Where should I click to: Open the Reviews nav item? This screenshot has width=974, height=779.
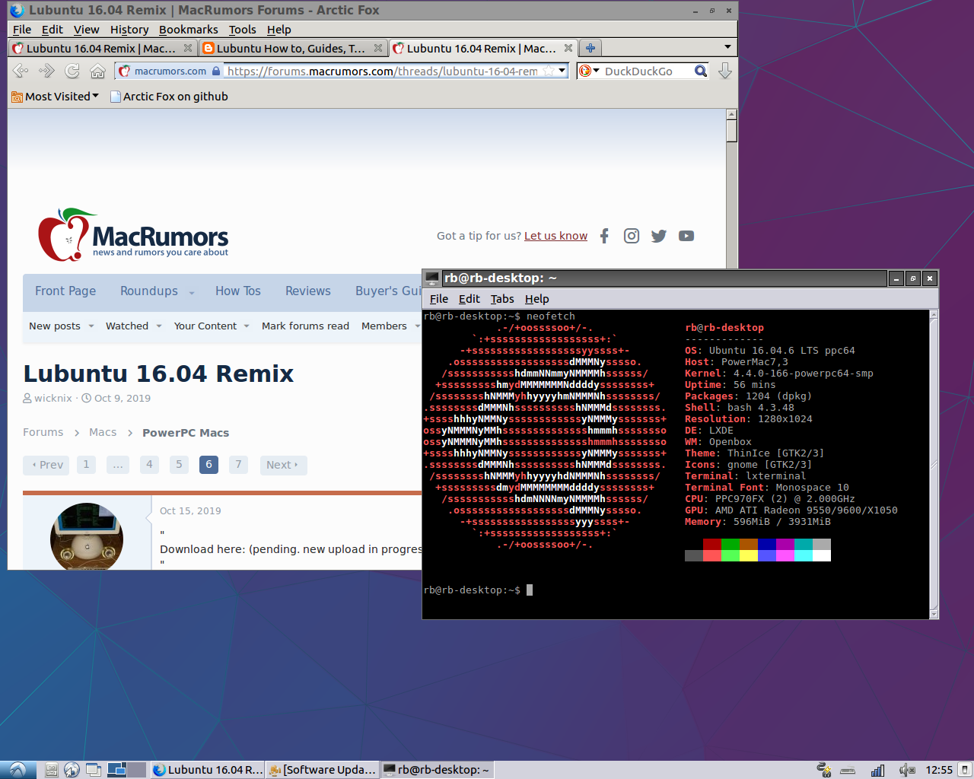[308, 291]
